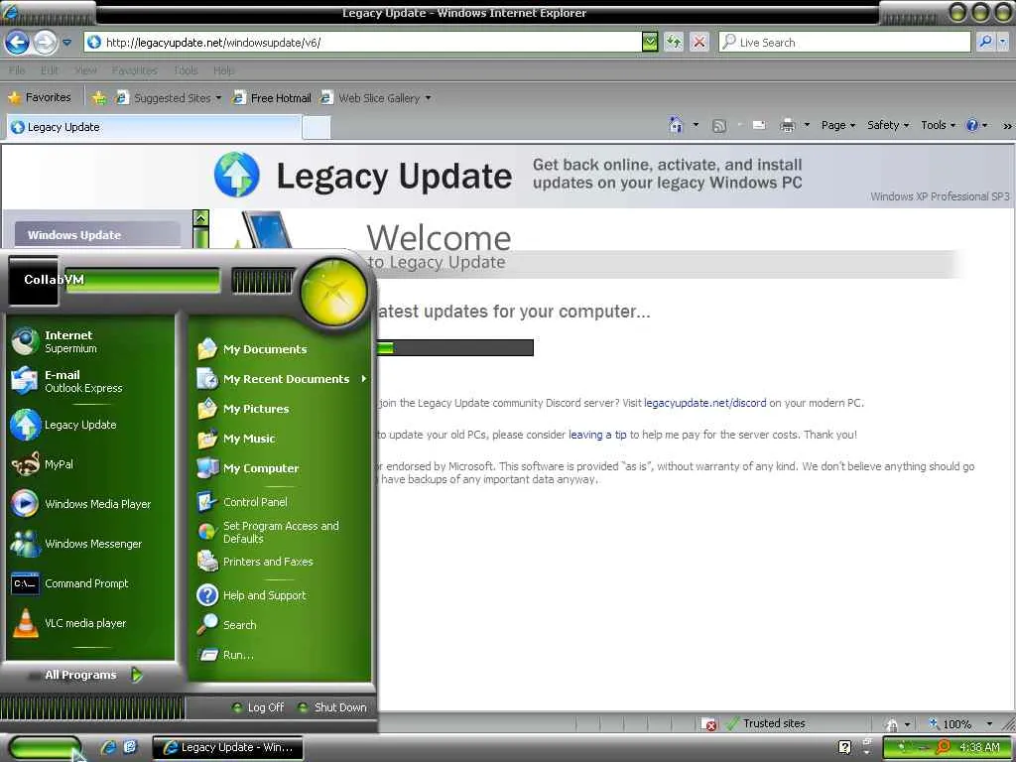1016x762 pixels.
Task: Launch VLC media player
Action: (x=90, y=623)
